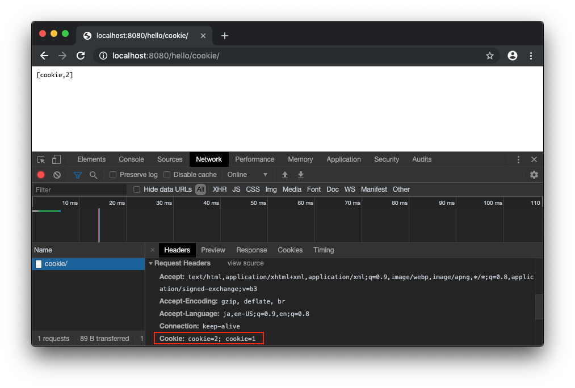Image resolution: width=575 pixels, height=388 pixels.
Task: Select the All filter type
Action: pos(200,189)
